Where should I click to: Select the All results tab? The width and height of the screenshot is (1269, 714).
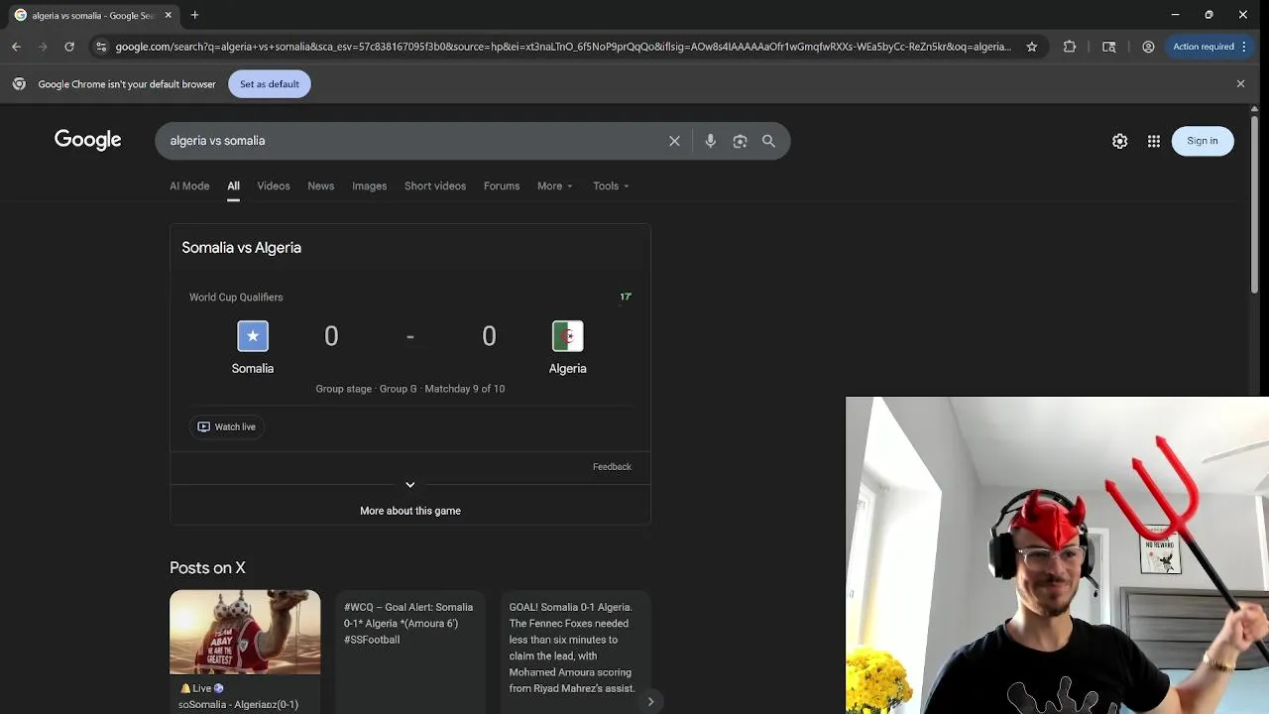click(x=233, y=186)
